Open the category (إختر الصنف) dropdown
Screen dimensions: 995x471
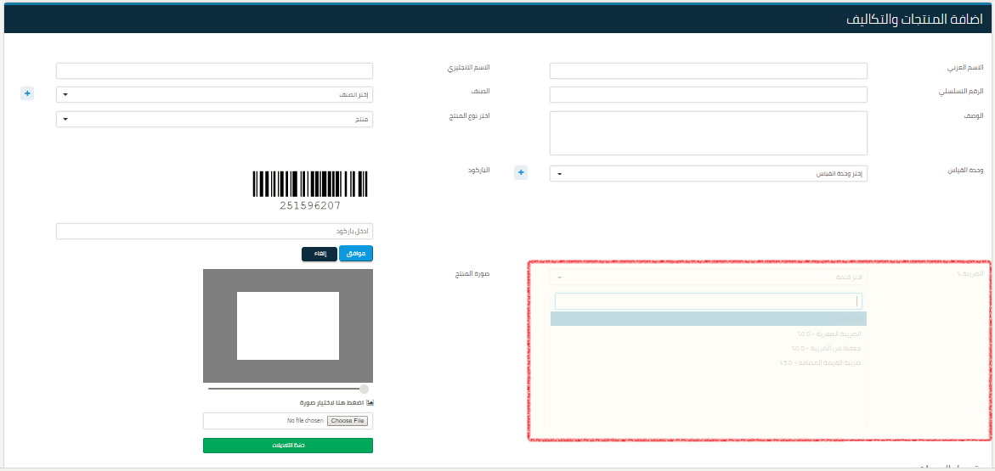[214, 94]
